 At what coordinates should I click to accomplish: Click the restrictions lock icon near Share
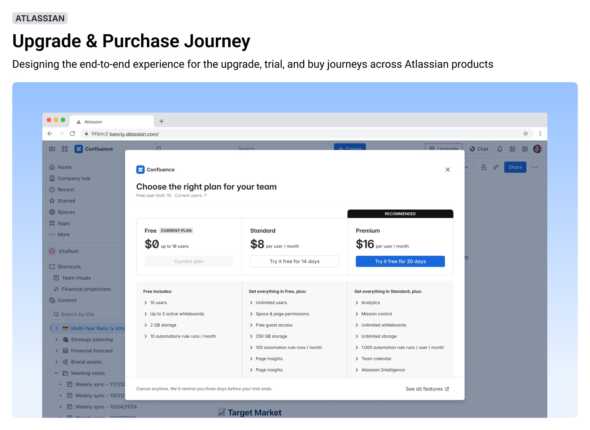[484, 167]
